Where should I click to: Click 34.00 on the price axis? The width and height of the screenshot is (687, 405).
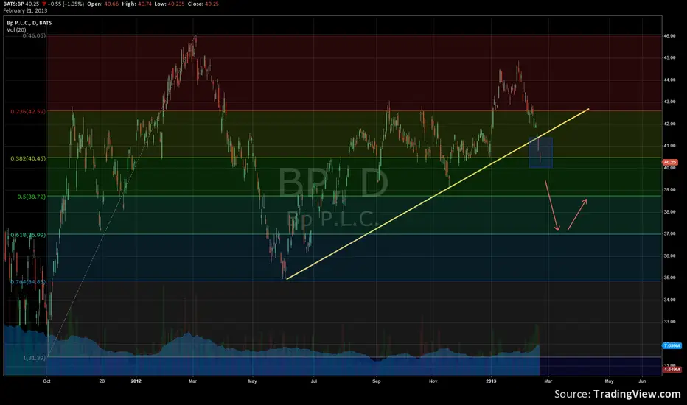(x=669, y=300)
